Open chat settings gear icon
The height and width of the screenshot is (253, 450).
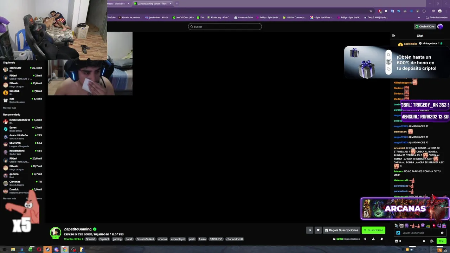coord(424,241)
